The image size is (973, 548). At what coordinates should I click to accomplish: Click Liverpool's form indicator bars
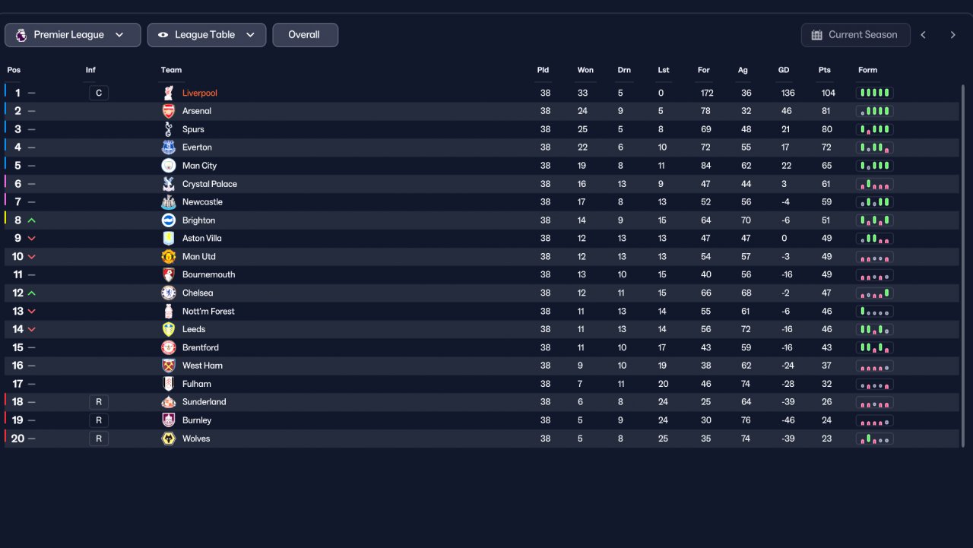(x=874, y=93)
